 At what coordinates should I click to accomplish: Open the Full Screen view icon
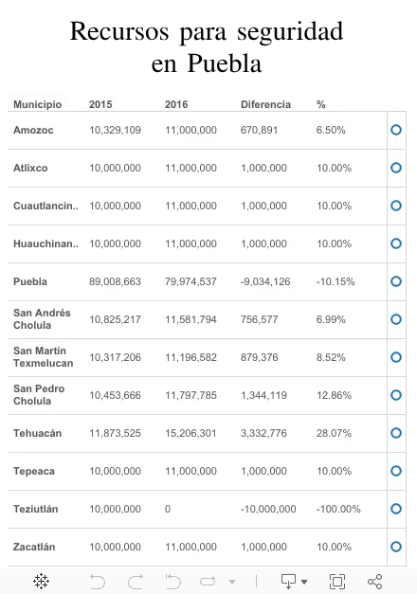(337, 582)
